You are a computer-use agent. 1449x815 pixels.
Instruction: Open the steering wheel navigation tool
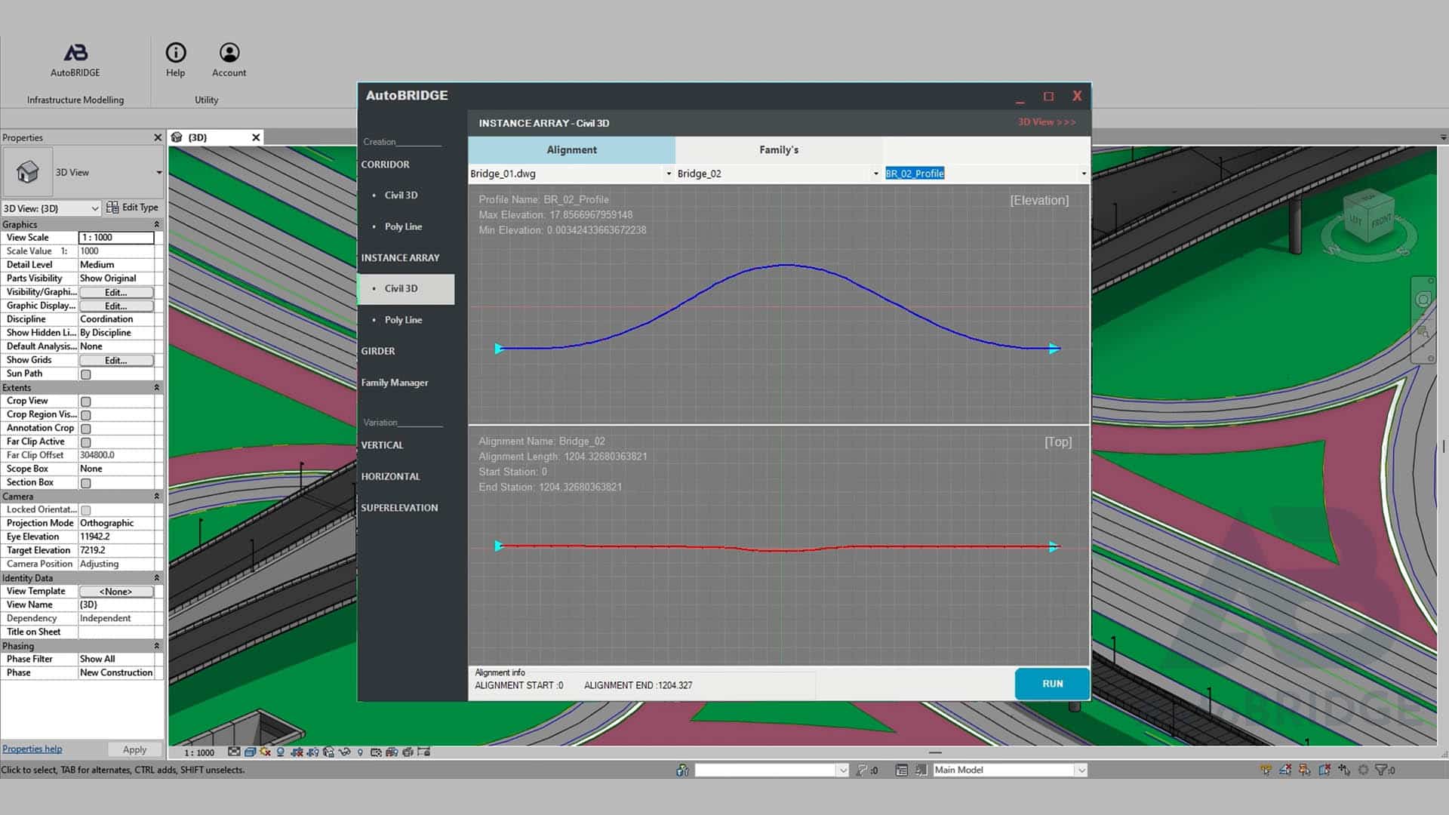tap(1423, 300)
